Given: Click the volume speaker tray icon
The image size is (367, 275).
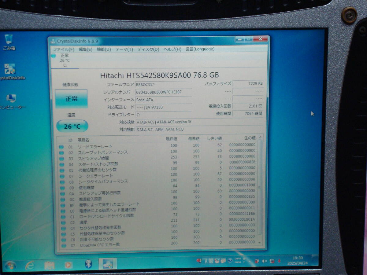Looking at the screenshot, I should pos(264,261).
